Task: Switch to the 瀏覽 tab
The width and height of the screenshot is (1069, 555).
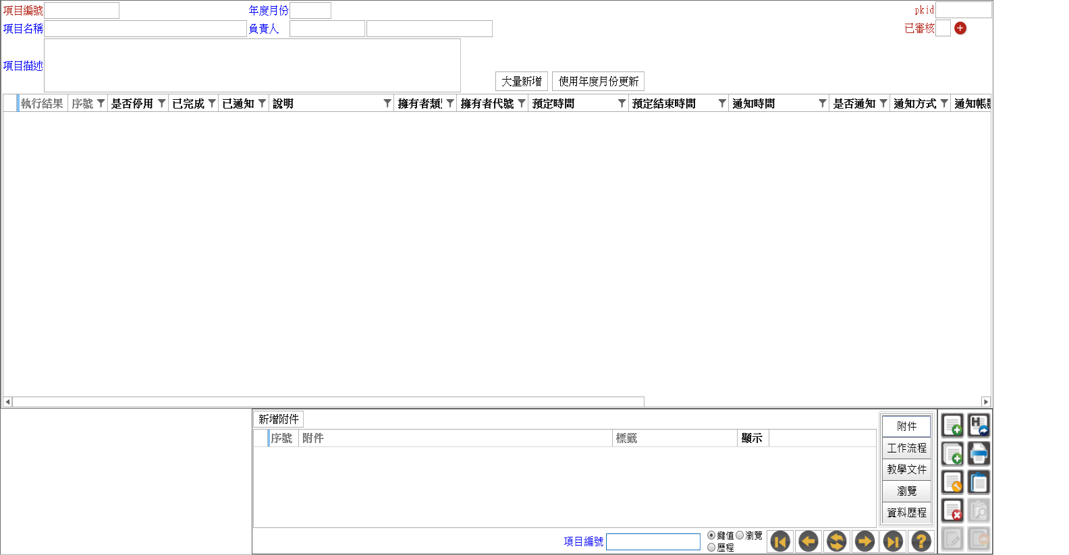Action: pos(906,491)
